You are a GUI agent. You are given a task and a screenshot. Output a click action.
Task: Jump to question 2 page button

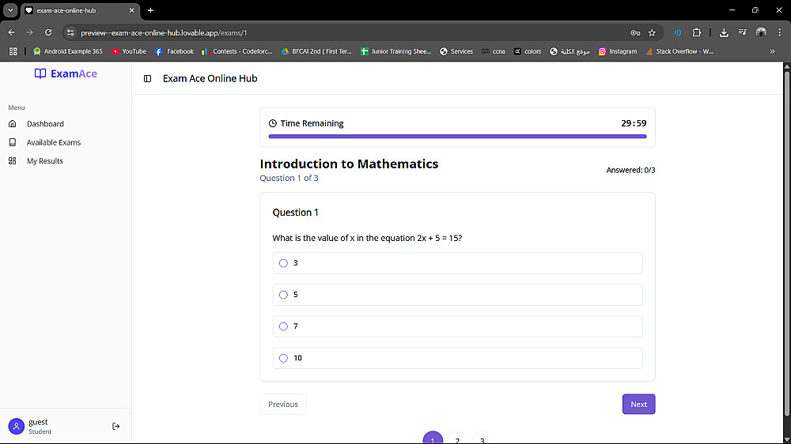457,439
